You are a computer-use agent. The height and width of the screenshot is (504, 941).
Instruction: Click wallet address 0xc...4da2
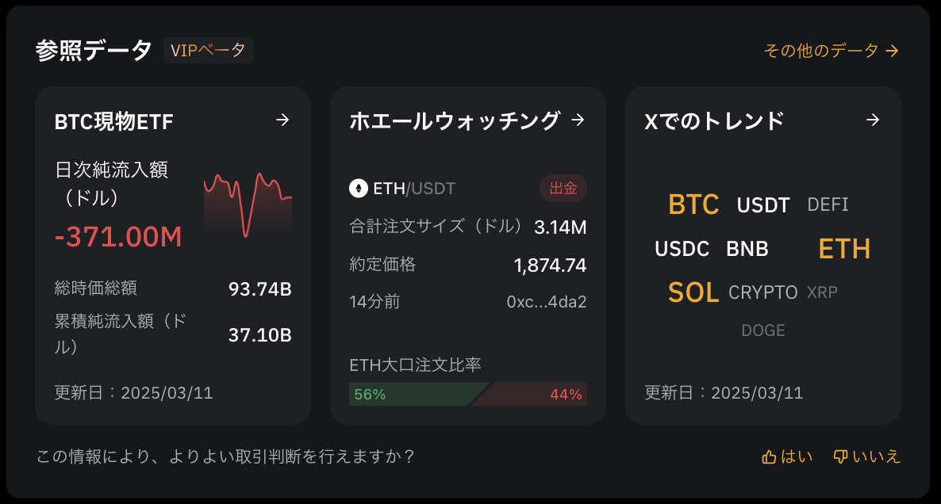click(546, 301)
